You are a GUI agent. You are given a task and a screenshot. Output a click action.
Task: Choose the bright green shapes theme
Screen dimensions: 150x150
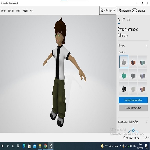point(124,75)
